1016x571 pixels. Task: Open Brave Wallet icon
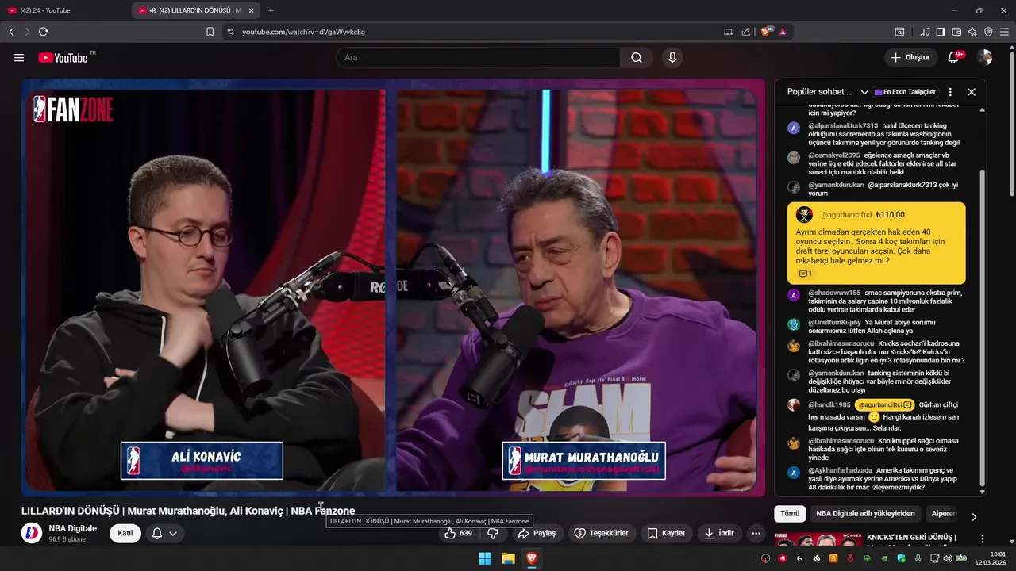[956, 32]
